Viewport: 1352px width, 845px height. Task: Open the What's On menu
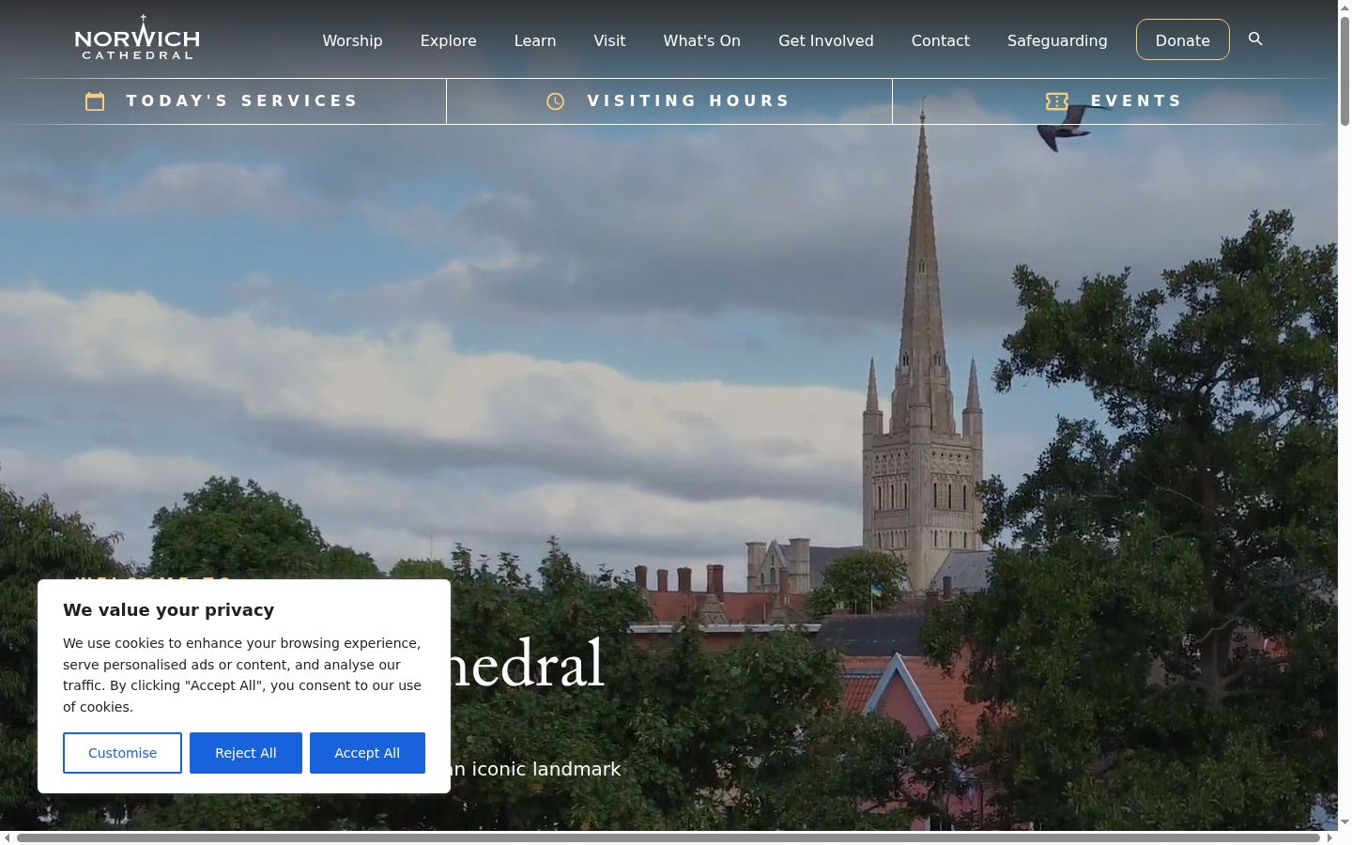(x=702, y=40)
